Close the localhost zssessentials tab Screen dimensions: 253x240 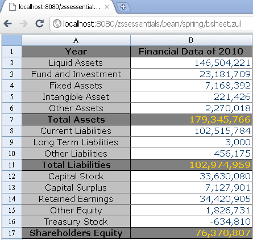(x=107, y=7)
